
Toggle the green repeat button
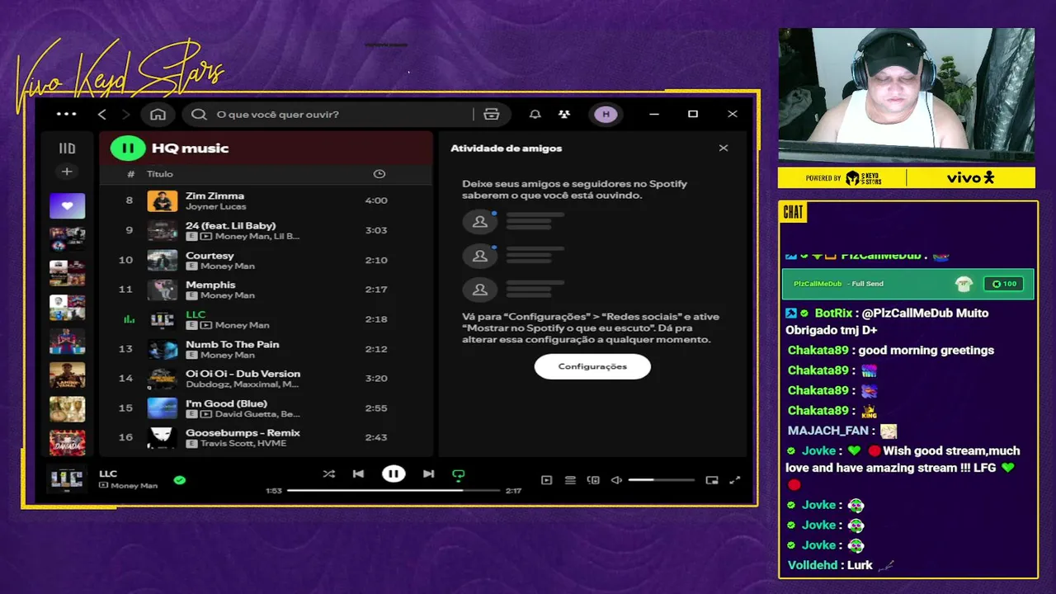(x=459, y=474)
